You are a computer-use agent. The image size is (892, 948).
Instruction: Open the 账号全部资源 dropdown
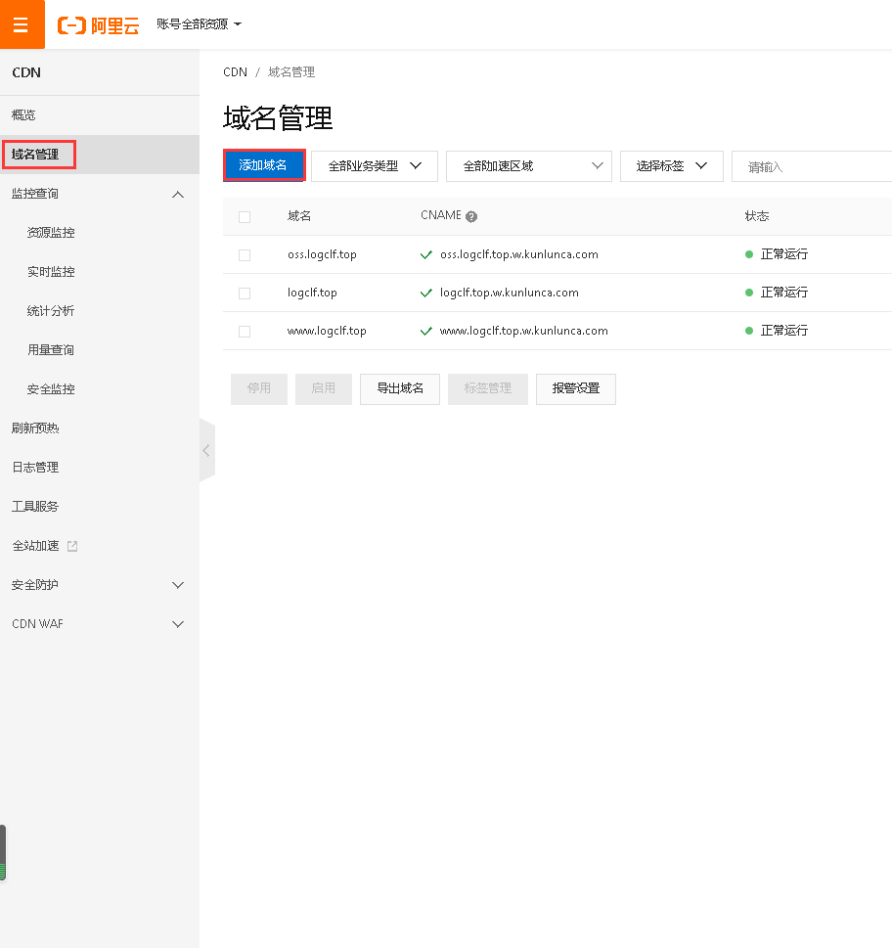199,24
